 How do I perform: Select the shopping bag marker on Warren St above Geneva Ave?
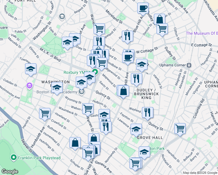[x=94, y=138]
